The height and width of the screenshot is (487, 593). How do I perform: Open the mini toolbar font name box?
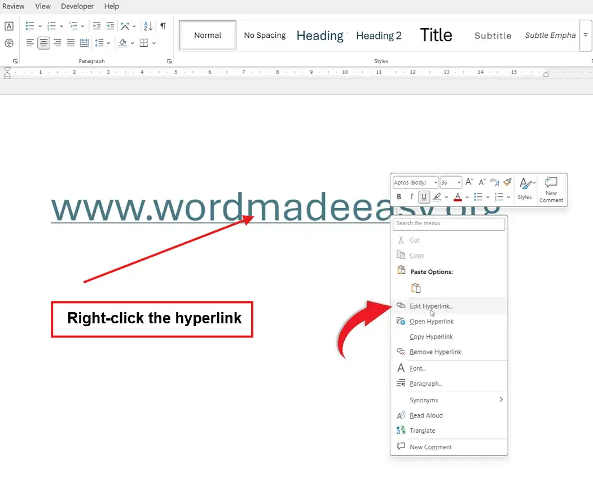416,182
